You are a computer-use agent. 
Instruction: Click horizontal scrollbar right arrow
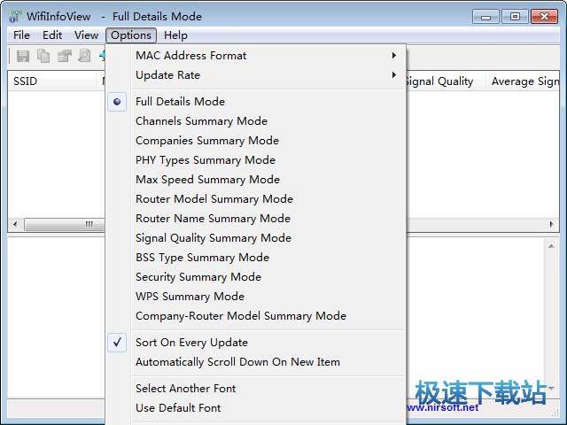click(x=551, y=224)
